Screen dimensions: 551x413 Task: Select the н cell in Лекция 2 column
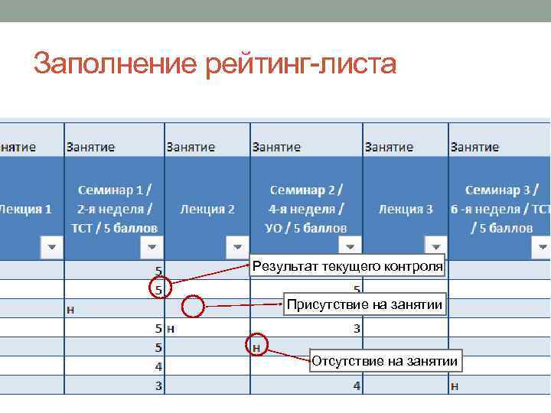(207, 328)
